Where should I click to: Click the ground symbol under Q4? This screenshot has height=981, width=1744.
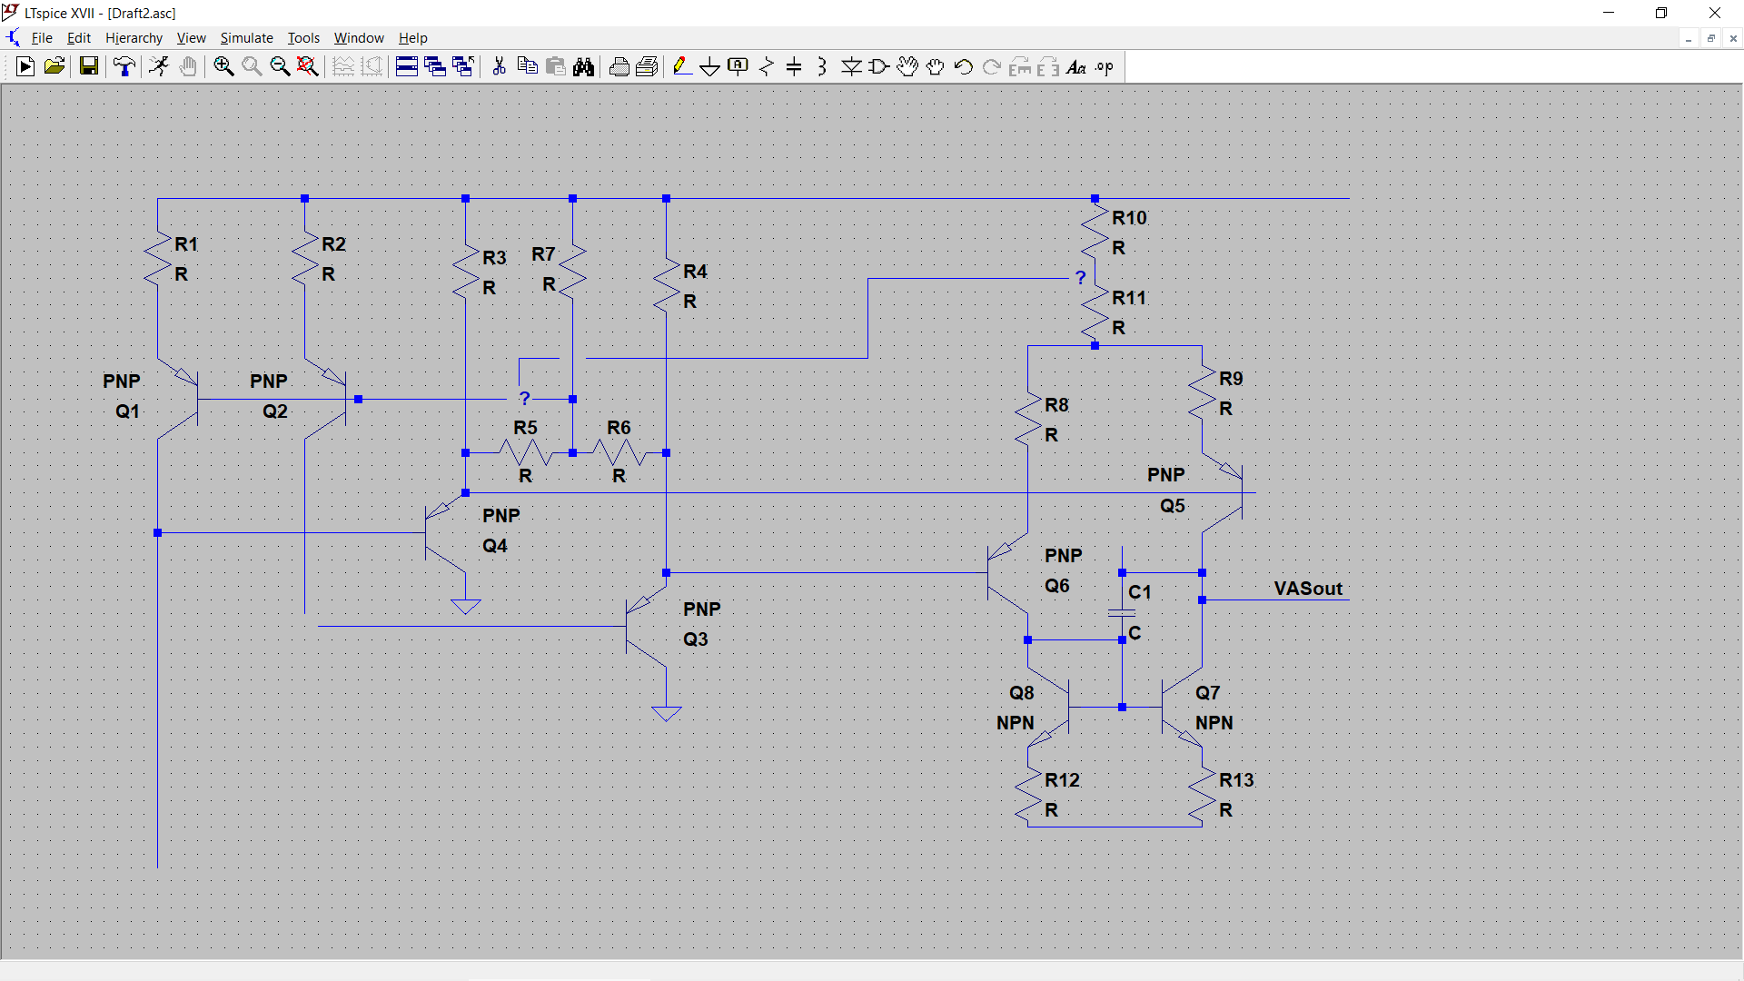tap(465, 606)
